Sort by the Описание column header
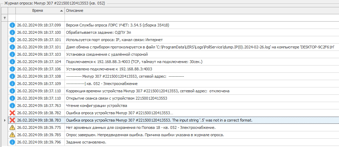 201,11
